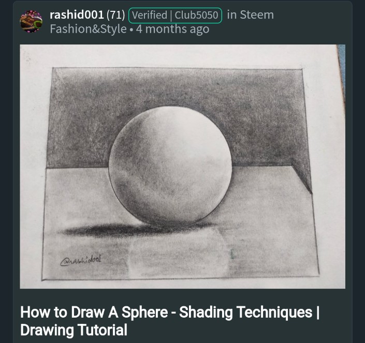Click the rashid001 username link
Viewport: 365px width, 343px height.
(x=77, y=15)
